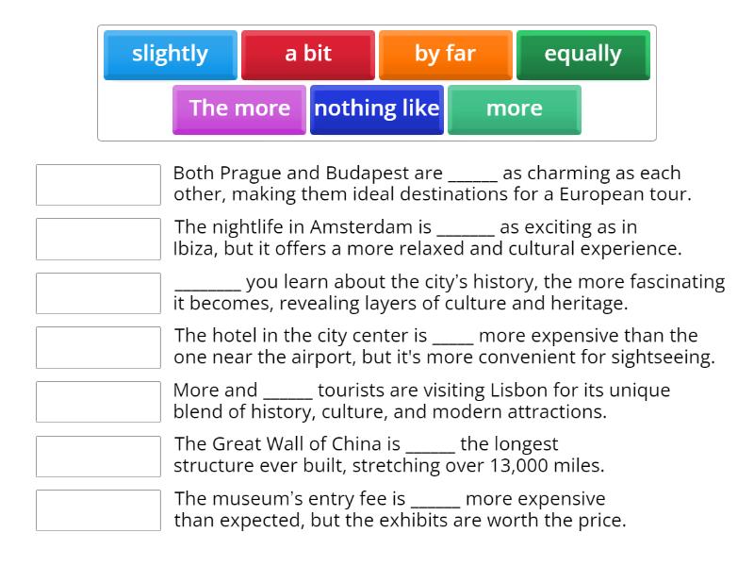Choose the "equally" word tile

[582, 55]
